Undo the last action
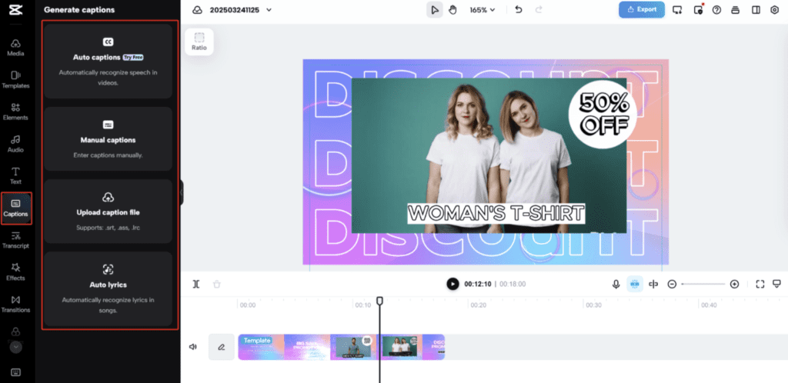The width and height of the screenshot is (788, 383). [x=519, y=9]
